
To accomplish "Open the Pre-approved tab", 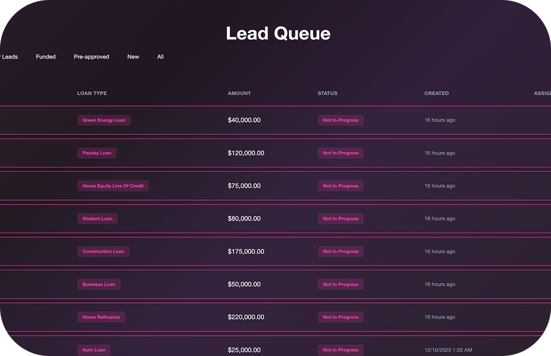I will click(91, 57).
